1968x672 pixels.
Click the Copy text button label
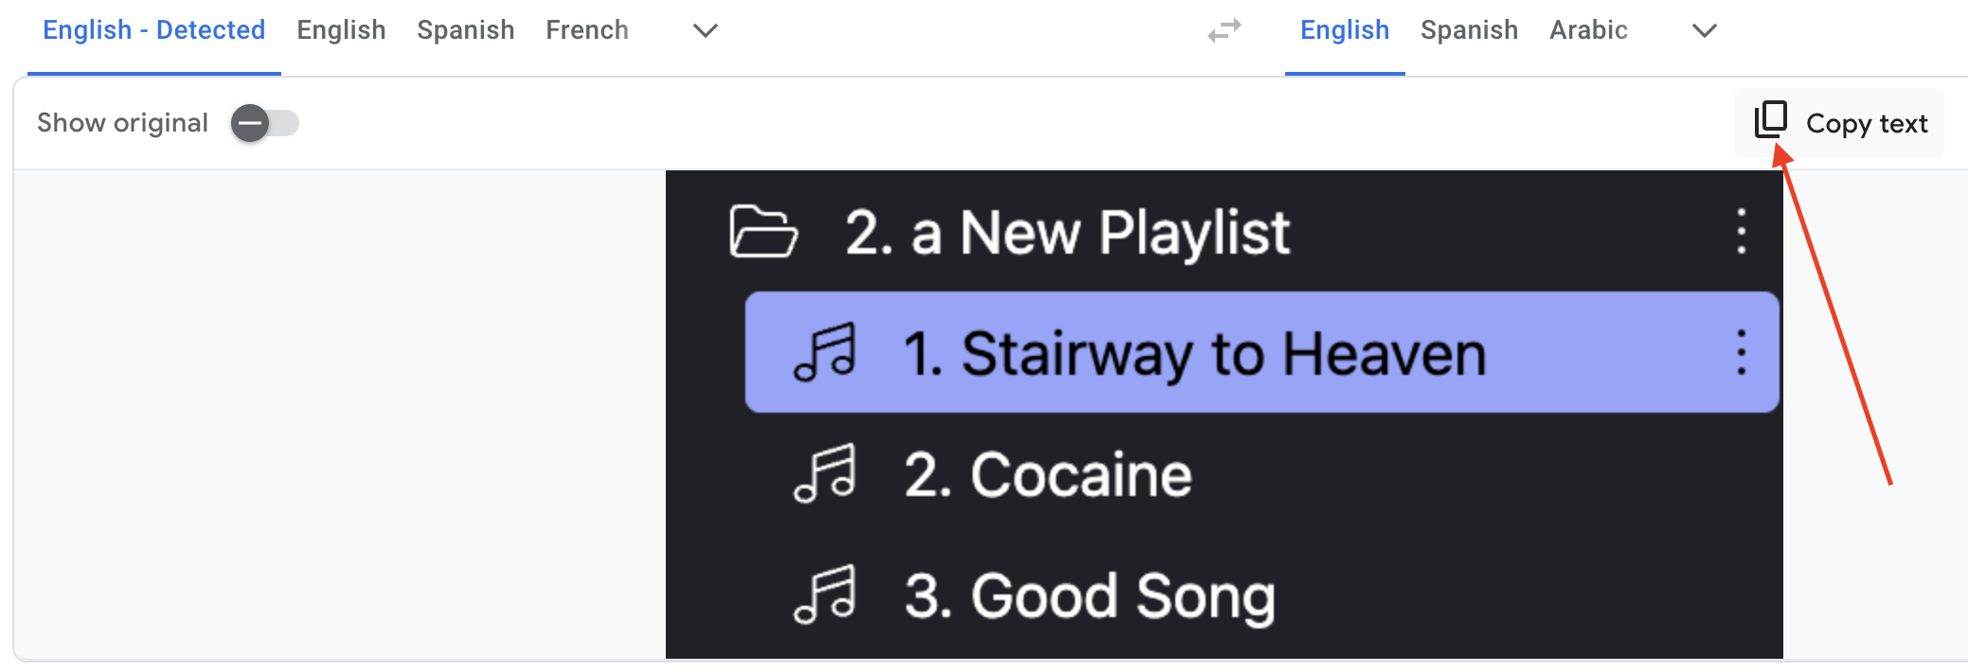point(1867,124)
